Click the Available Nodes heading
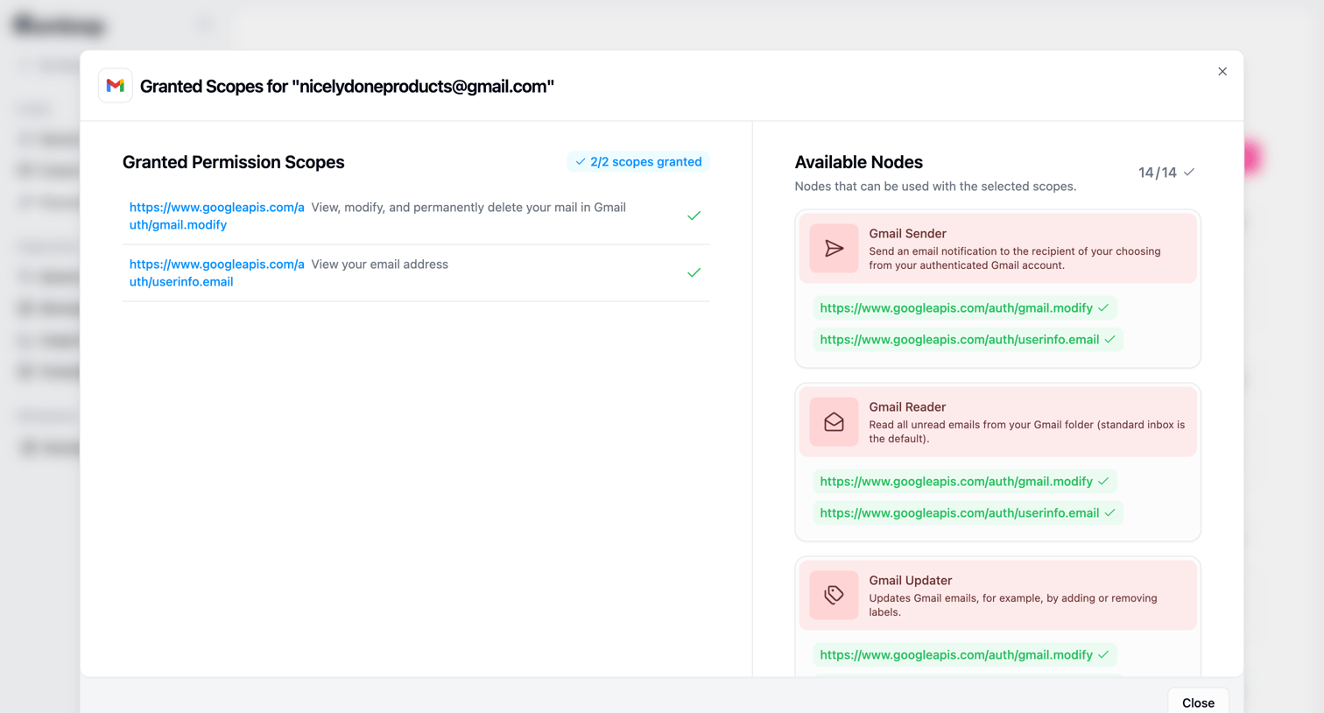The height and width of the screenshot is (713, 1324). [x=858, y=162]
